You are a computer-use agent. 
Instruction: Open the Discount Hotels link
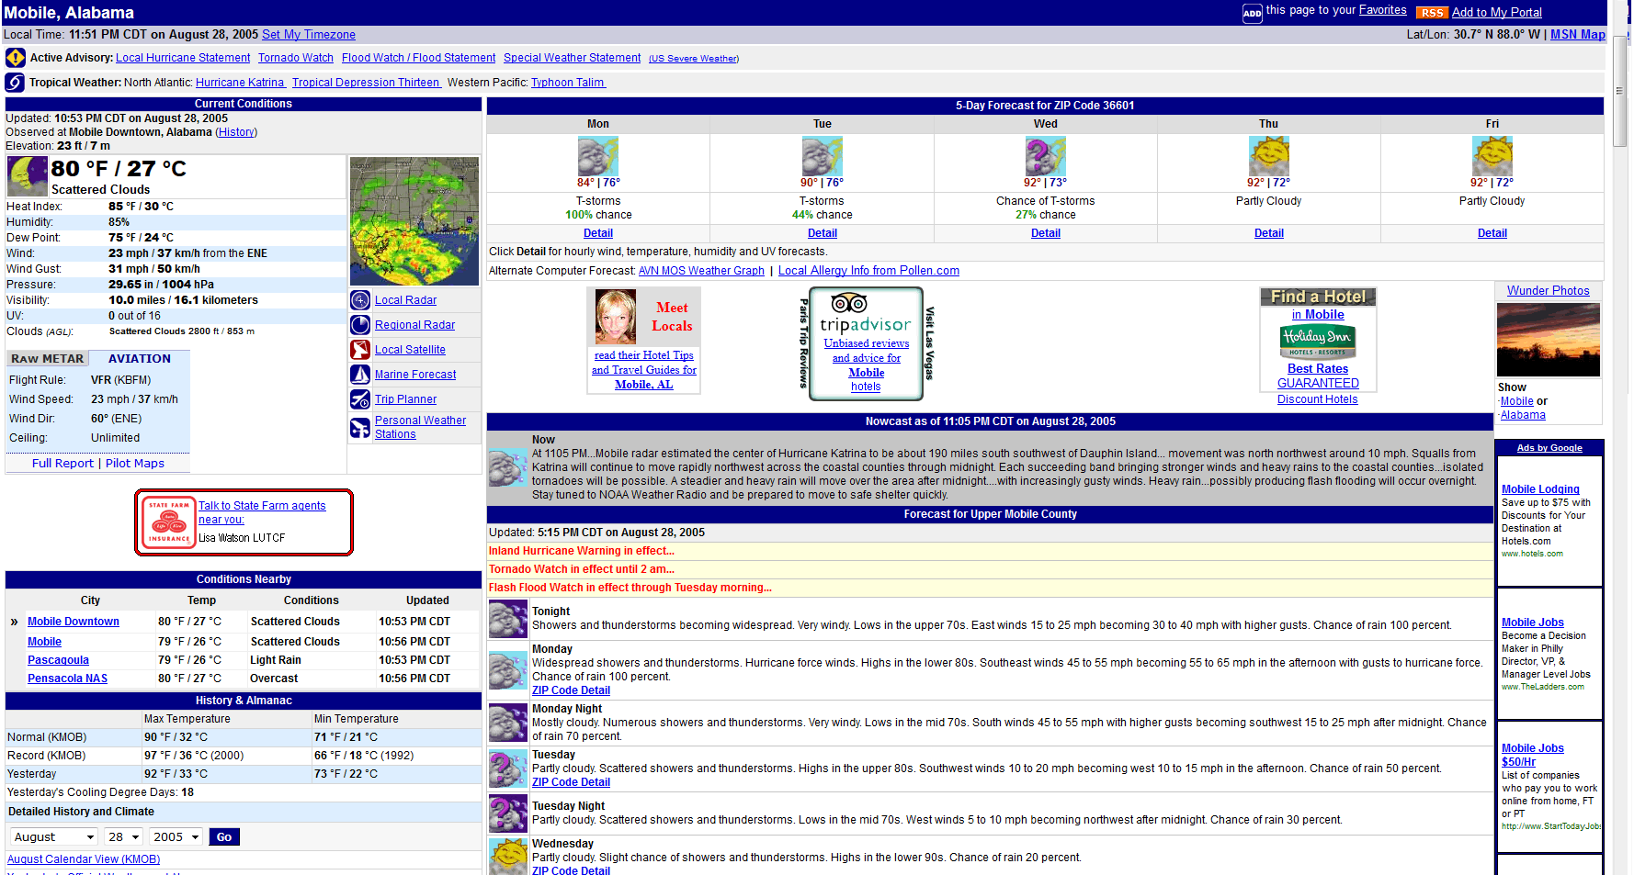pyautogui.click(x=1317, y=399)
